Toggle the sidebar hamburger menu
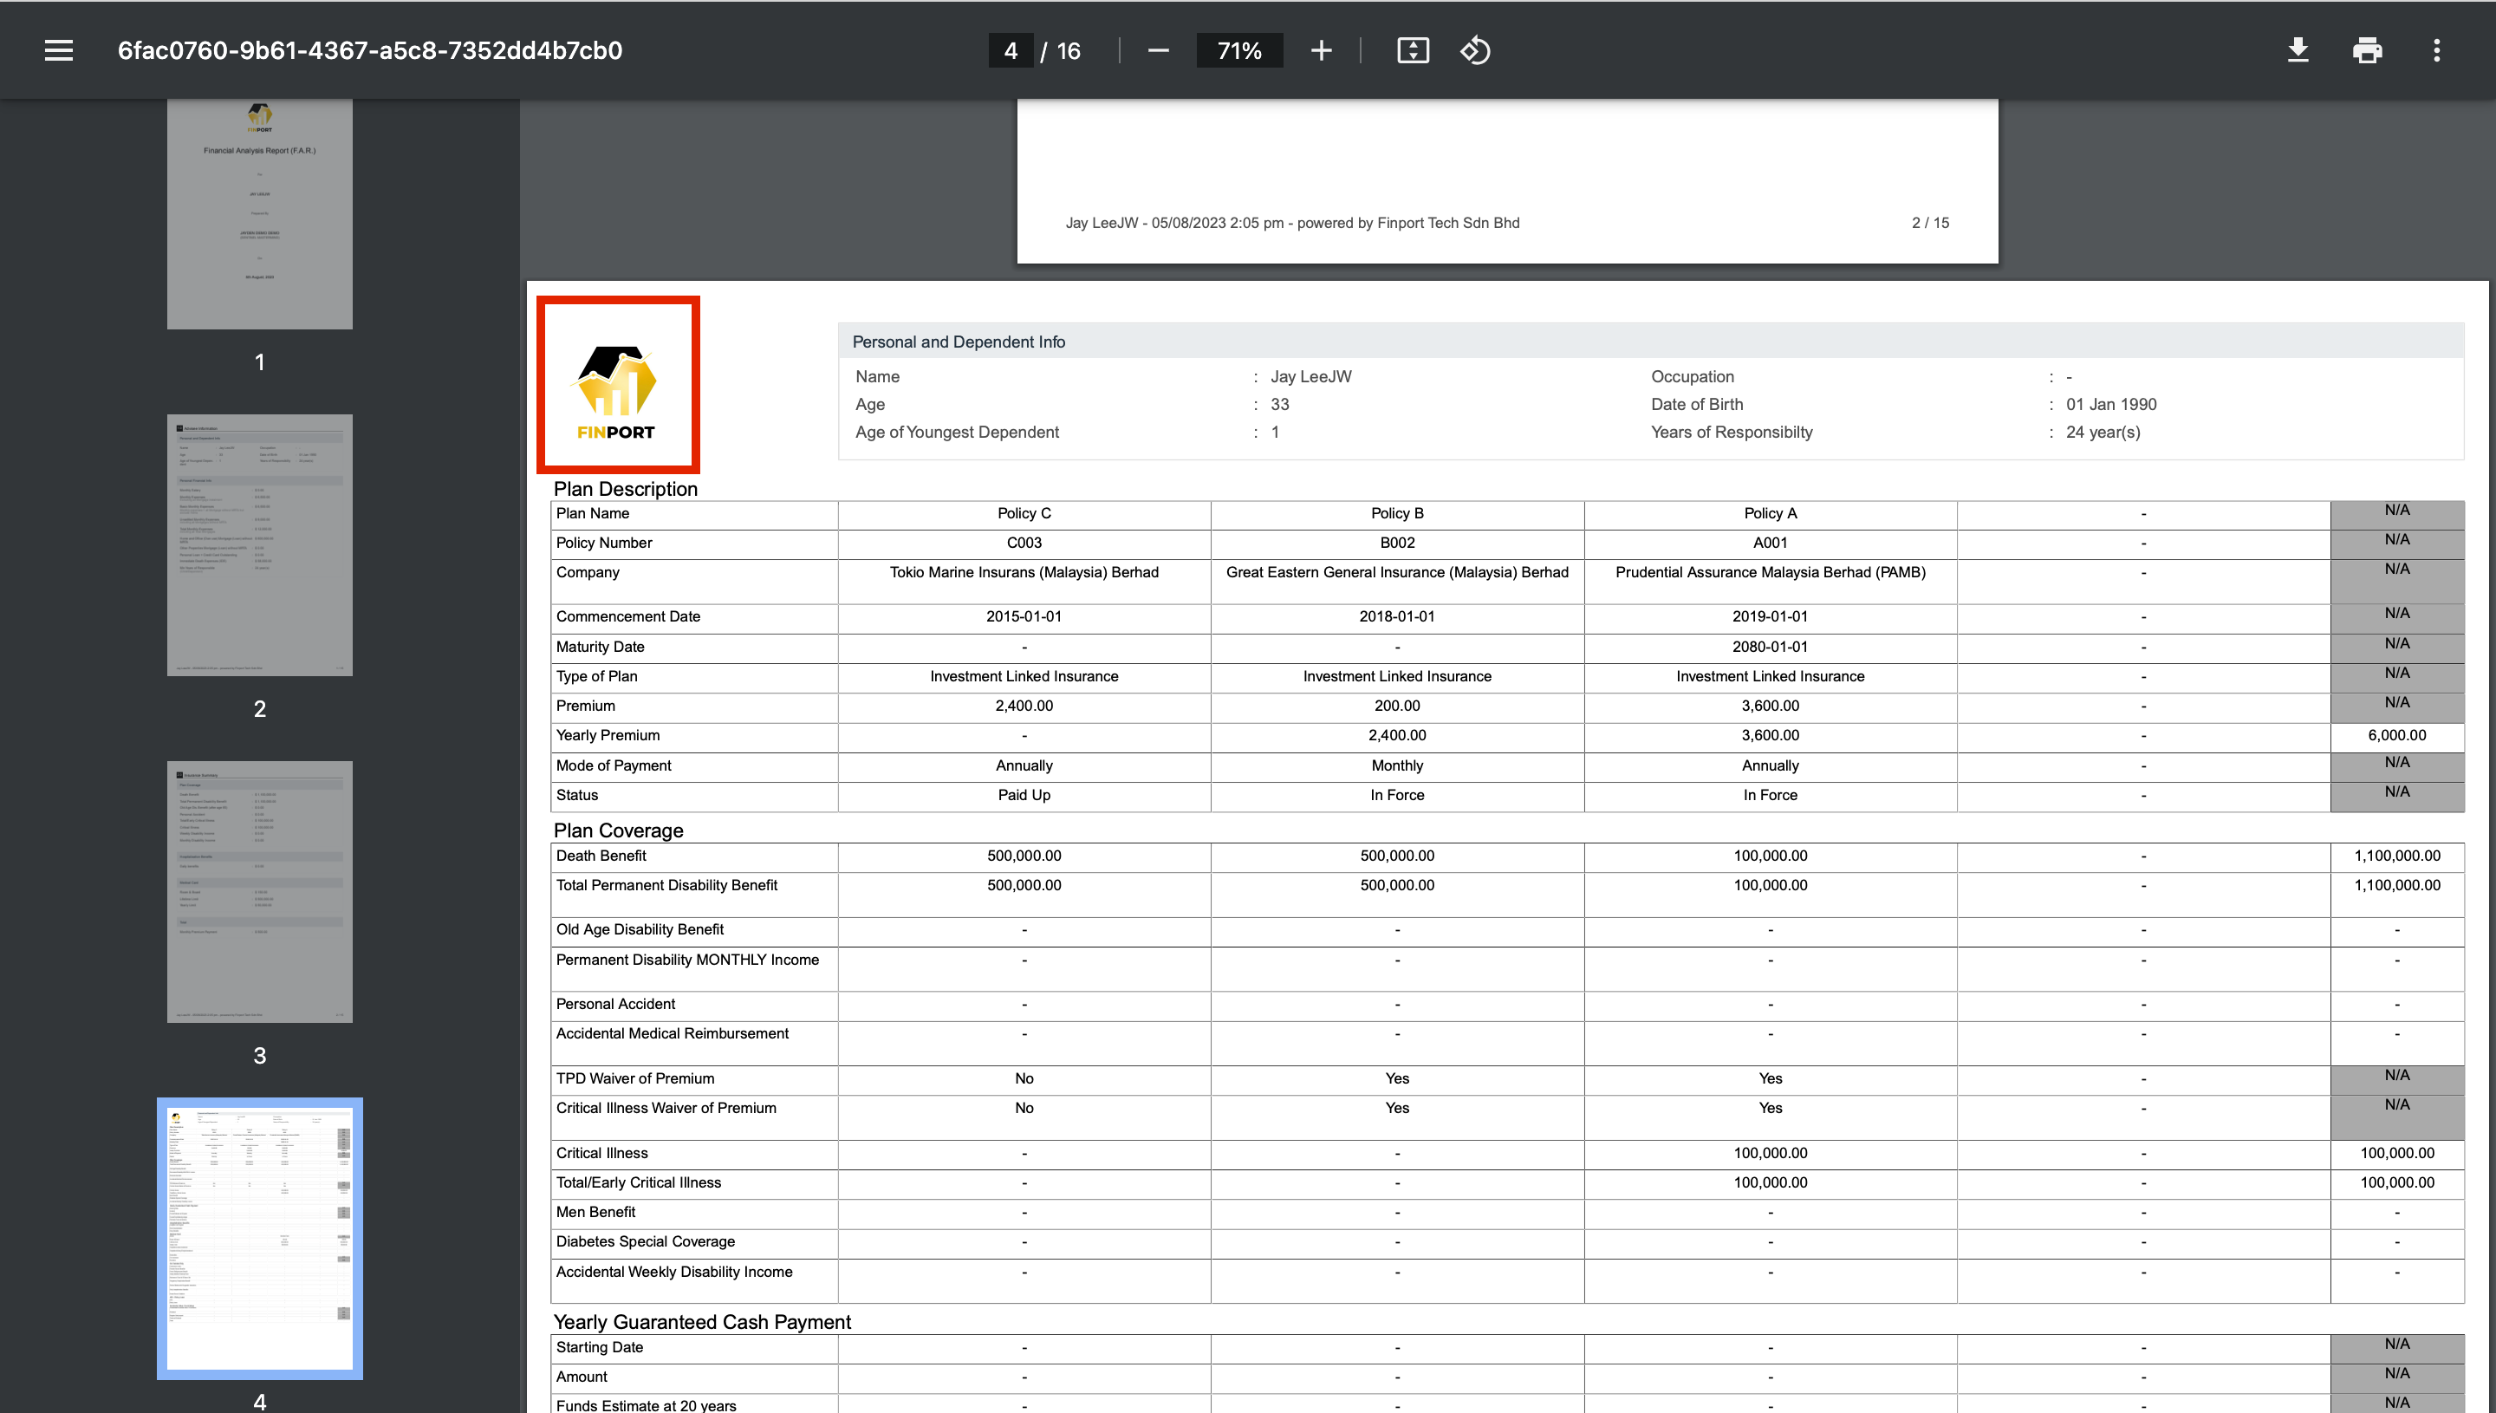This screenshot has width=2496, height=1413. 58,50
